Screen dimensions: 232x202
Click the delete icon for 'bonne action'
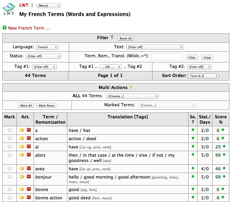(x=29, y=197)
